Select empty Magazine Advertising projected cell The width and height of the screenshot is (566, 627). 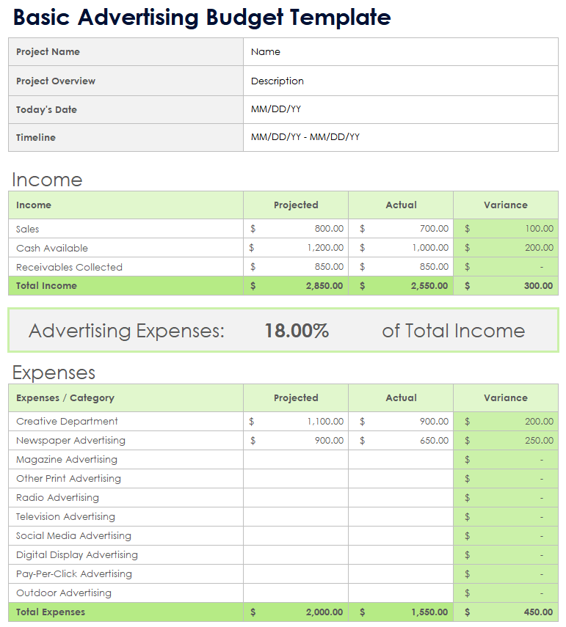point(296,460)
